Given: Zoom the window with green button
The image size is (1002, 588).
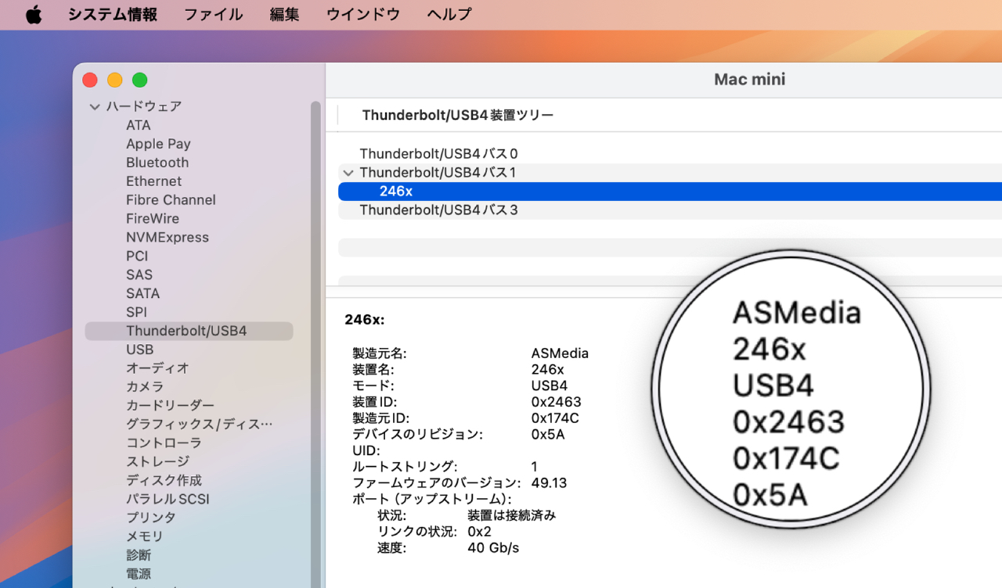Looking at the screenshot, I should pos(140,80).
